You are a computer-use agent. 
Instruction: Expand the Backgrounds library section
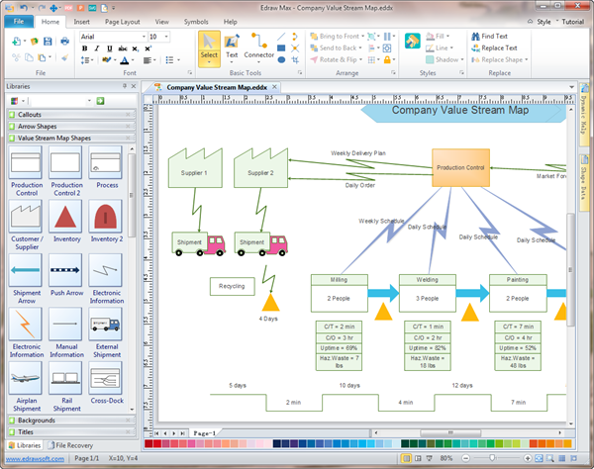pyautogui.click(x=69, y=421)
